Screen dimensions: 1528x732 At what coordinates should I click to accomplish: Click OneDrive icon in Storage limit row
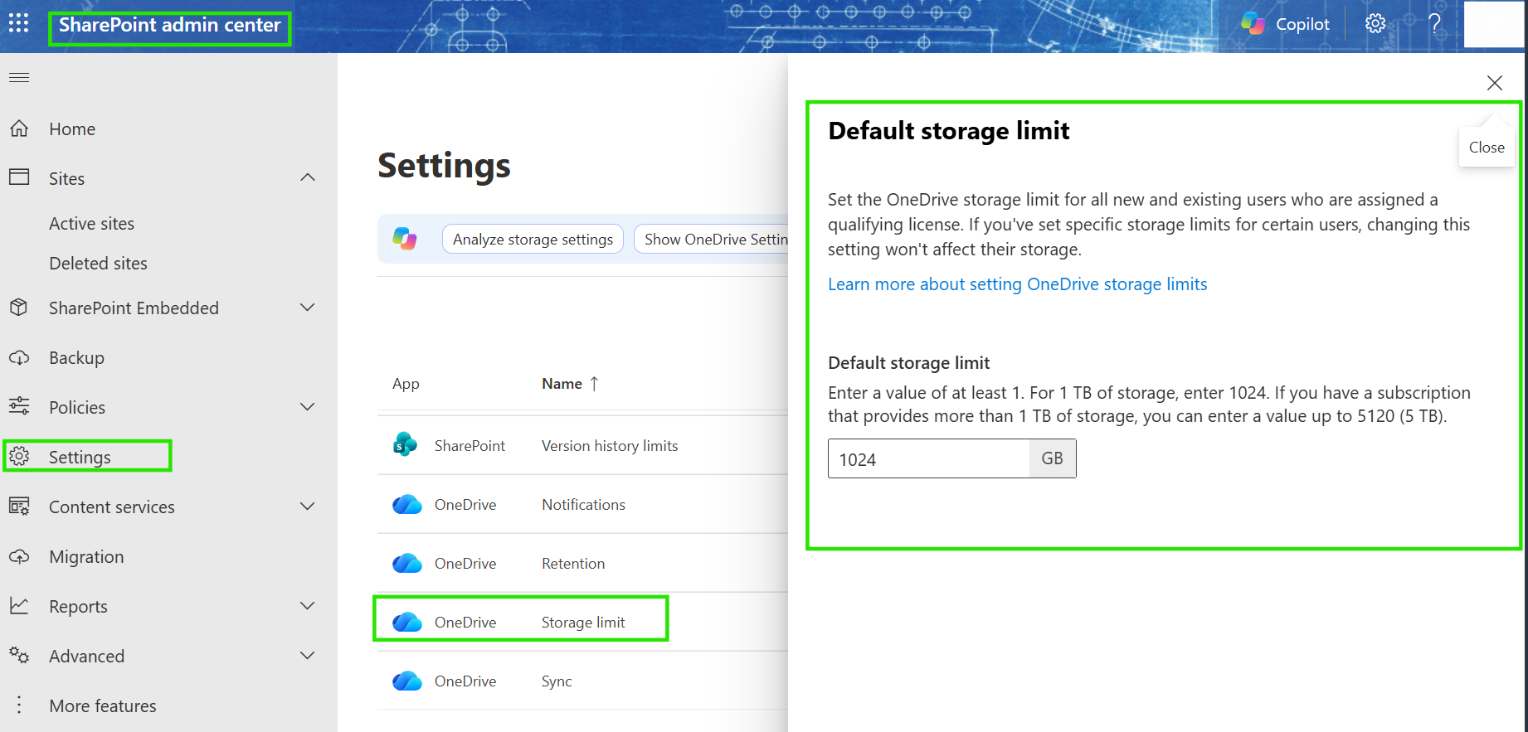[407, 622]
